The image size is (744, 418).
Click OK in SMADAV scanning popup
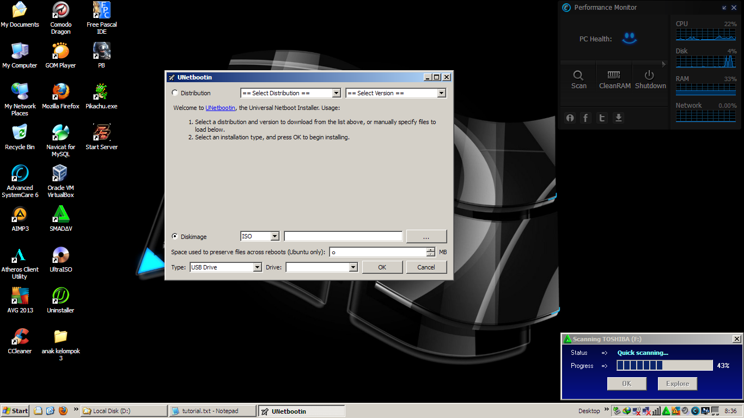pos(627,384)
